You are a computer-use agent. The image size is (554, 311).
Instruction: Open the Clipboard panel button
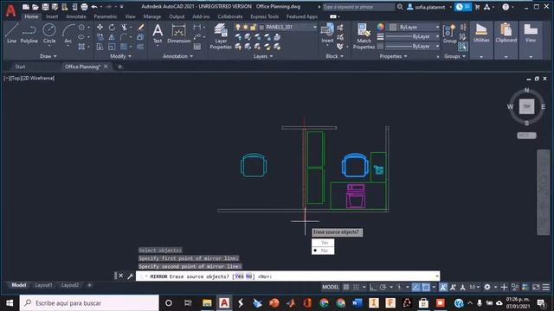click(506, 40)
